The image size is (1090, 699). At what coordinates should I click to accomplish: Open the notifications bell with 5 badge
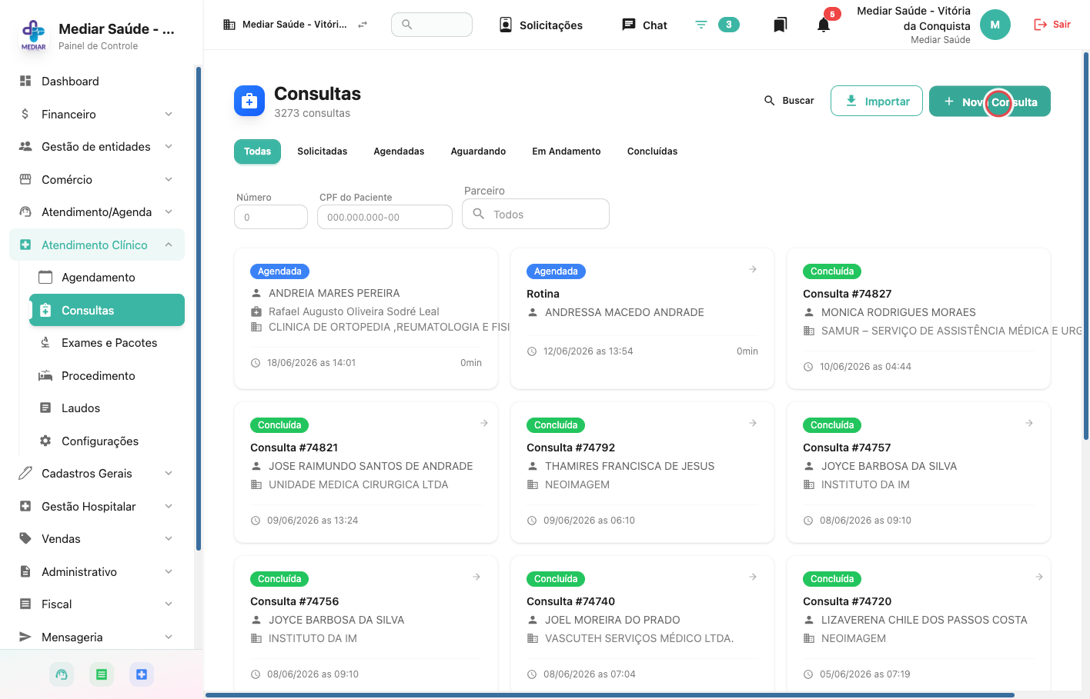tap(824, 25)
